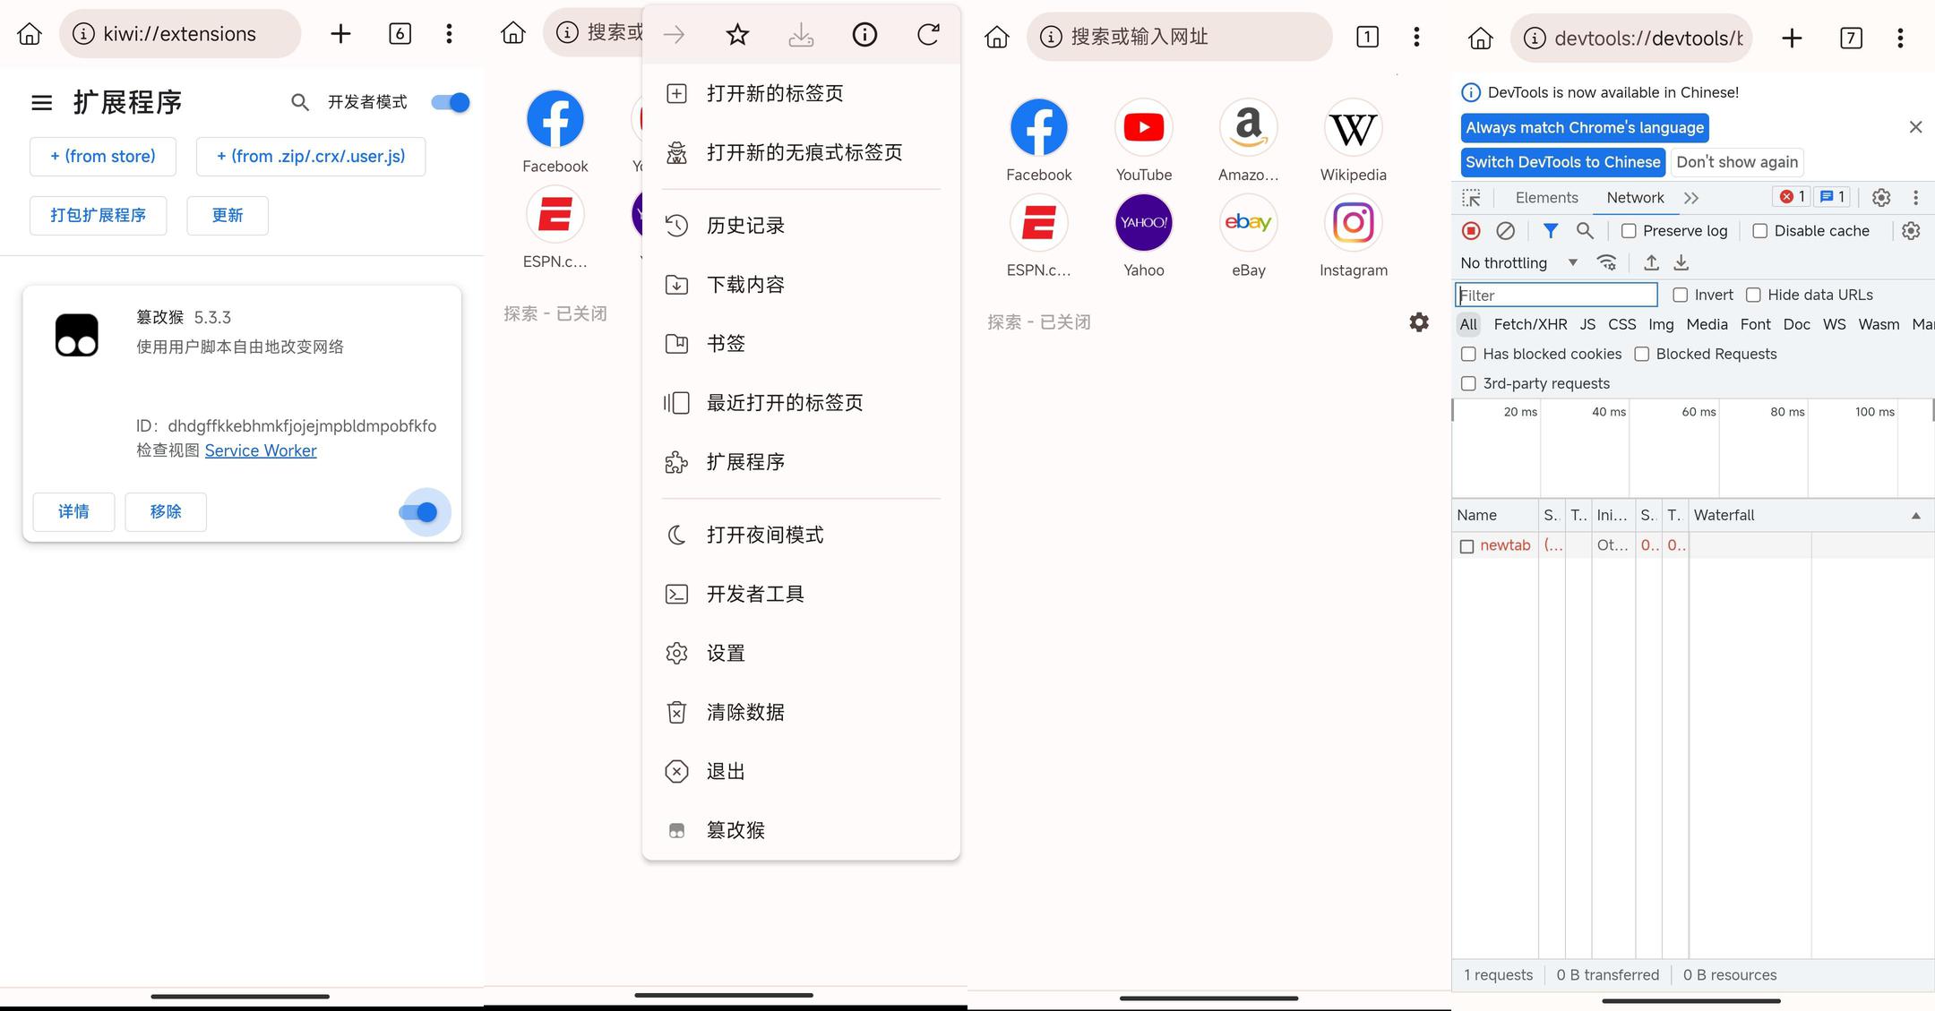The width and height of the screenshot is (1935, 1011).
Task: Open 最近打开的标签页 from menu
Action: tap(801, 403)
